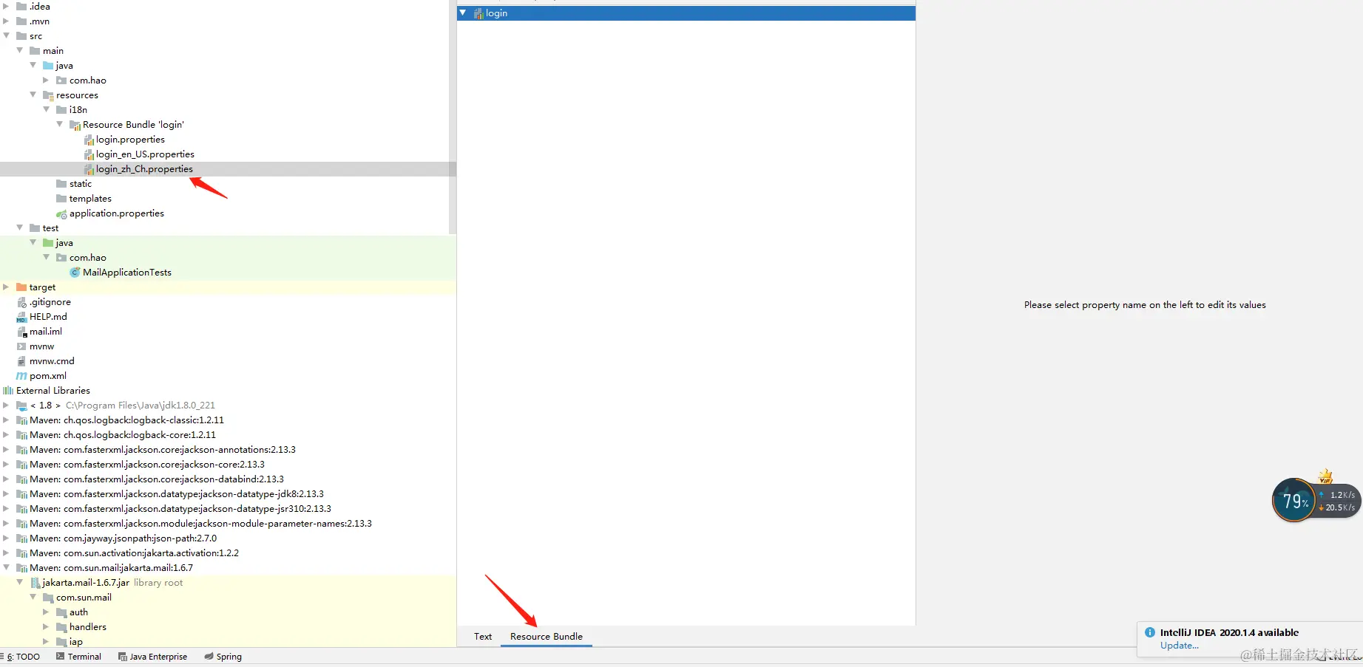The height and width of the screenshot is (667, 1363).
Task: Select the templates folder
Action: coord(90,199)
